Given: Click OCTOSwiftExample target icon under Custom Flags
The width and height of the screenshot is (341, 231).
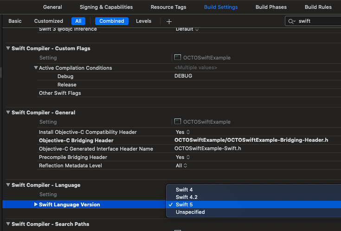Looking at the screenshot, I should pos(177,58).
